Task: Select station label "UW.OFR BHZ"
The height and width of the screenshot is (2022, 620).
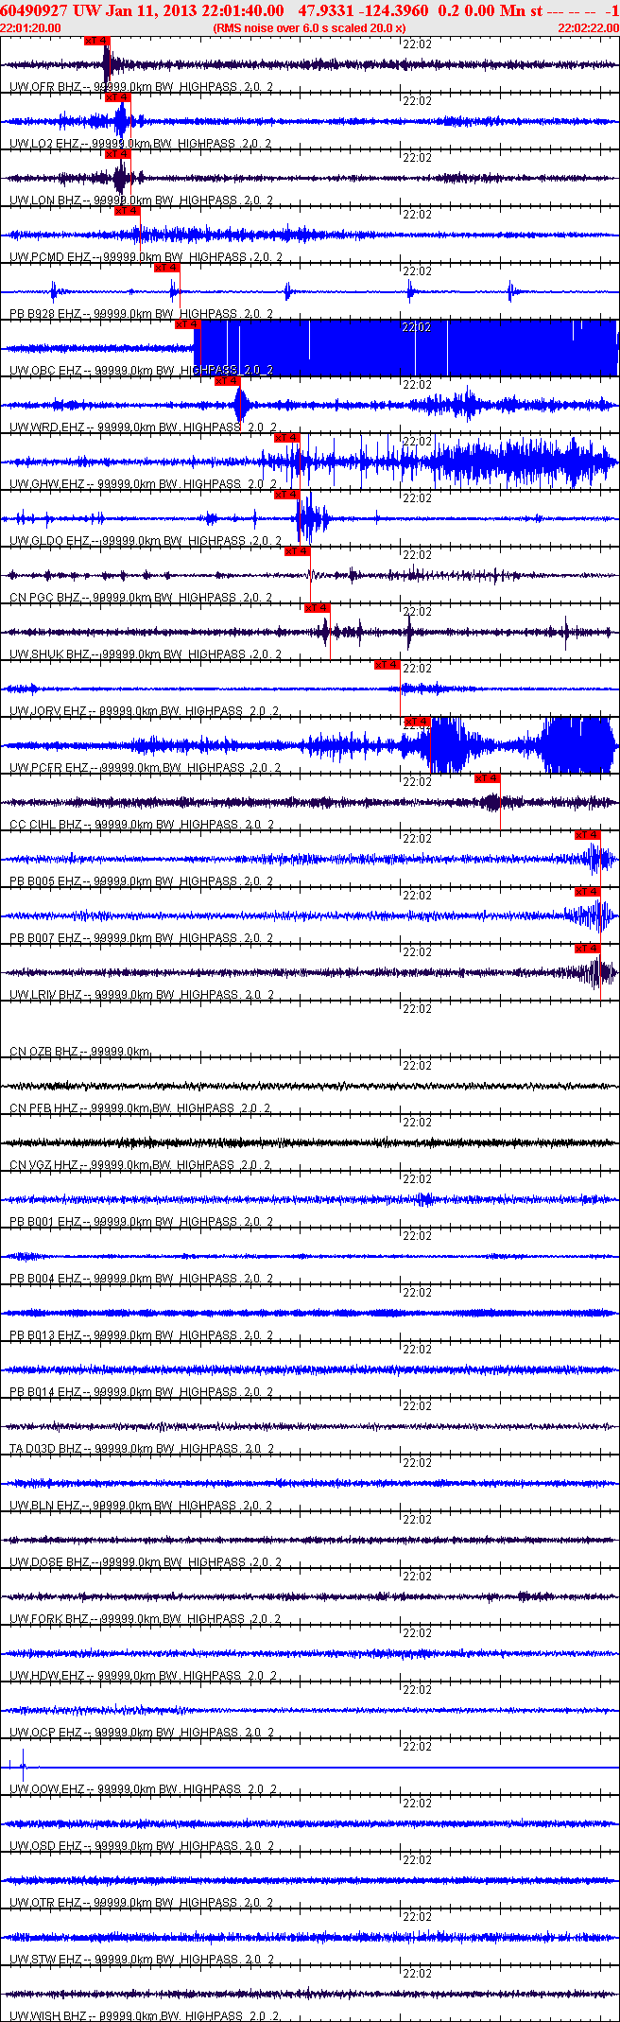Action: [44, 87]
